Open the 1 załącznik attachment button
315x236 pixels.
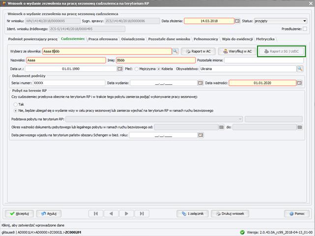pyautogui.click(x=193, y=213)
